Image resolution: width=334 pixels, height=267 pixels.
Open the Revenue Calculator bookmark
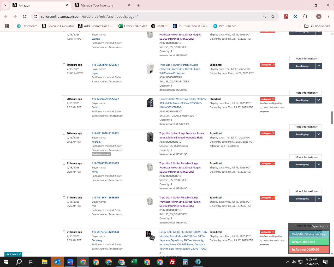(58, 26)
